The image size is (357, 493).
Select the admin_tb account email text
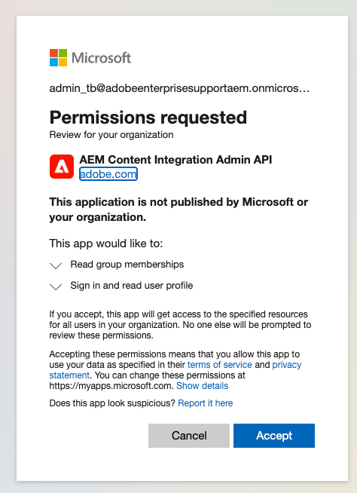tap(179, 88)
